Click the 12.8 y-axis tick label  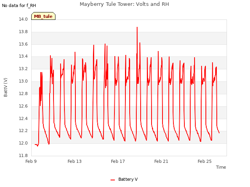pos(23,93)
